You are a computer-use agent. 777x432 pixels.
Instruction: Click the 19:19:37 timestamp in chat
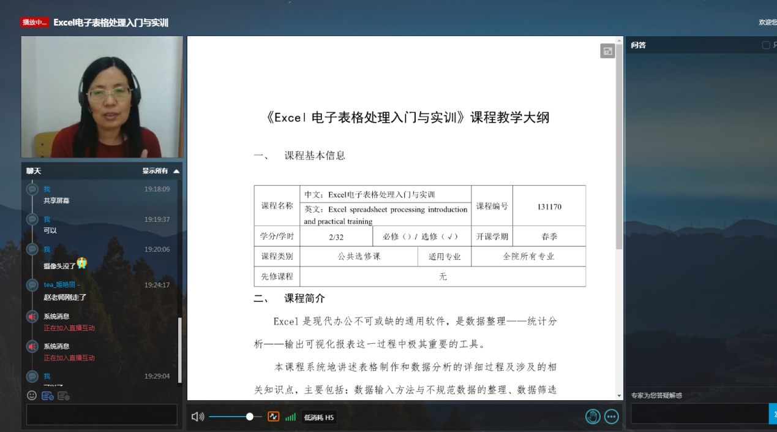(157, 219)
